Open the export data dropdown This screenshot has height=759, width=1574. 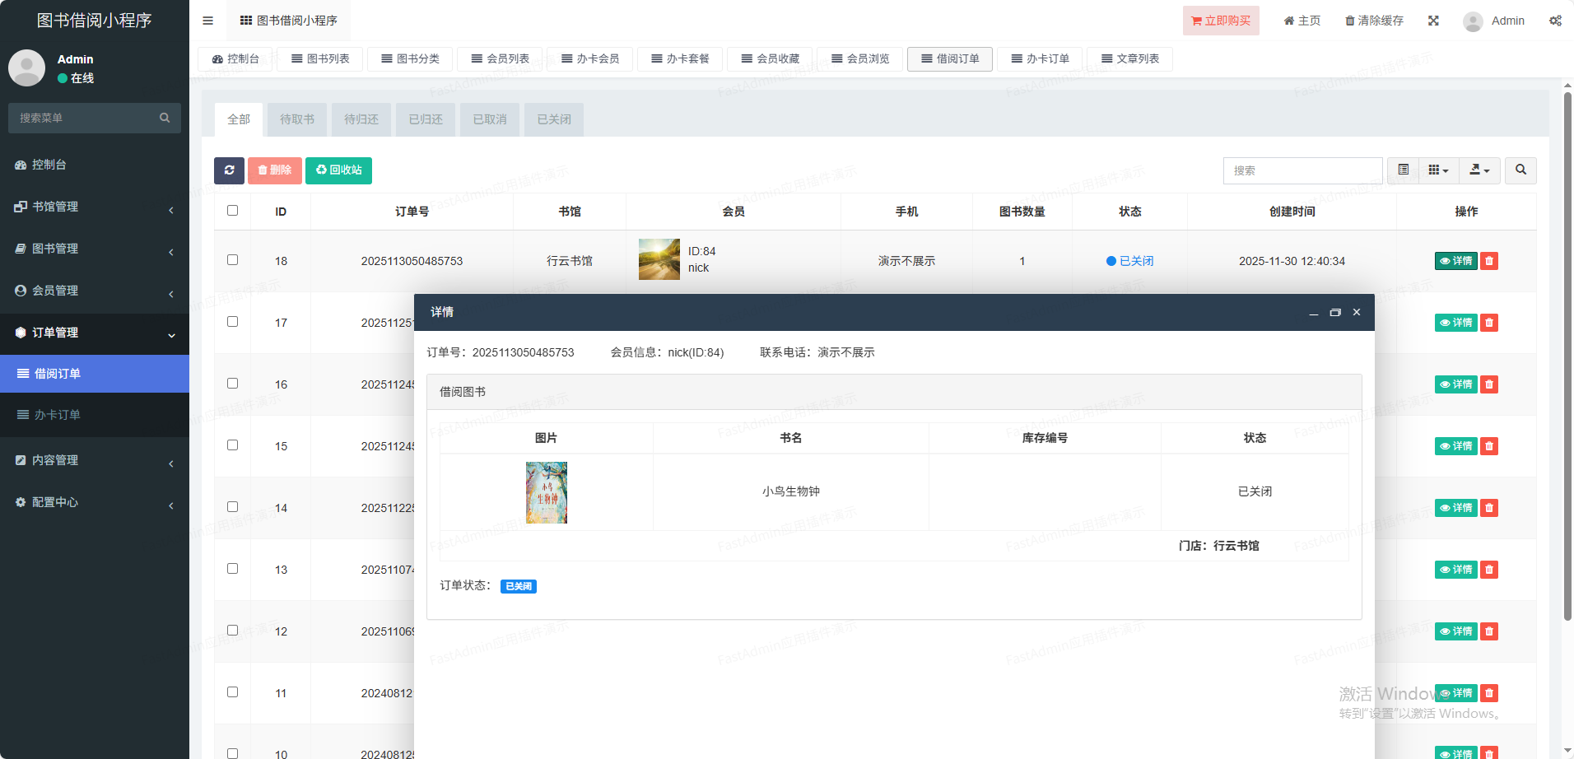1479,170
